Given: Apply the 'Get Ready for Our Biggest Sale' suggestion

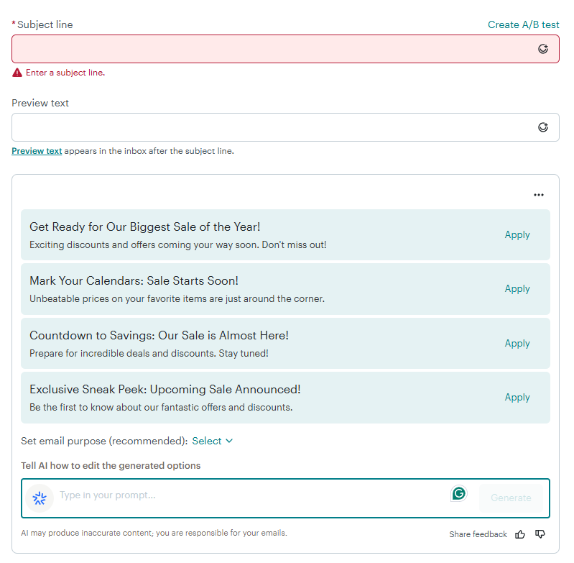Looking at the screenshot, I should [x=517, y=235].
